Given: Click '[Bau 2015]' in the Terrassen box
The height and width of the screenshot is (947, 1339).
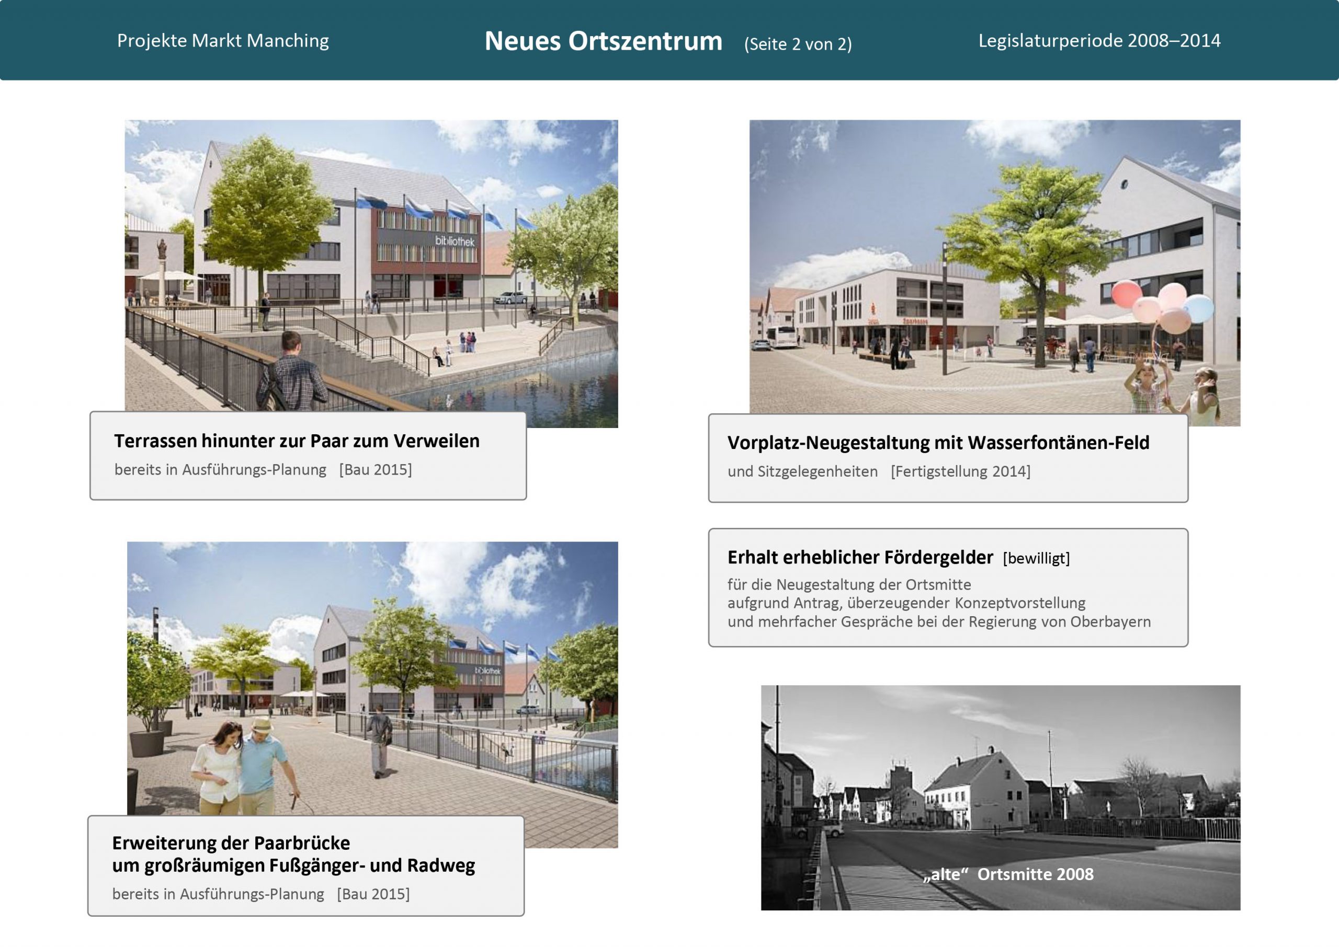Looking at the screenshot, I should 376,470.
